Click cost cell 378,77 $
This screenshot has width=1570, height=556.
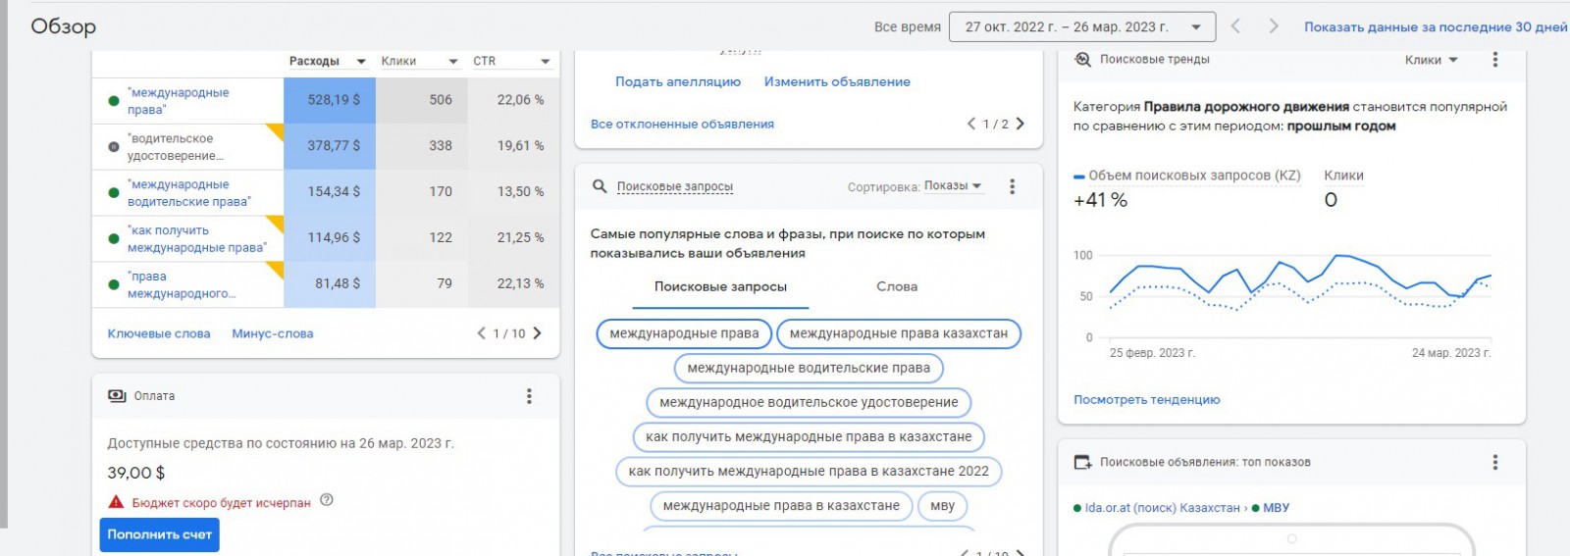coord(330,146)
